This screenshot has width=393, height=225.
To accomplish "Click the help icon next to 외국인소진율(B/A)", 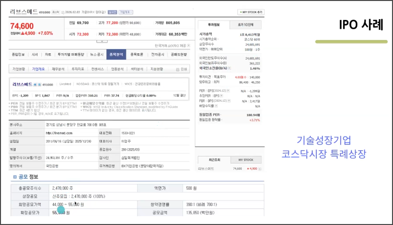I will (230, 68).
